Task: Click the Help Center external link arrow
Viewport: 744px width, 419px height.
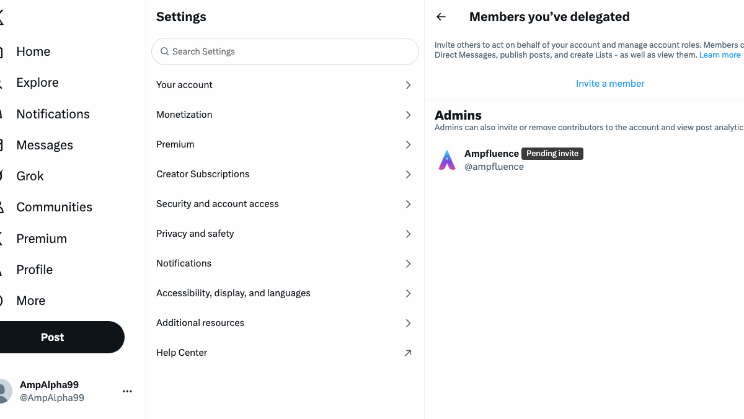Action: (408, 353)
